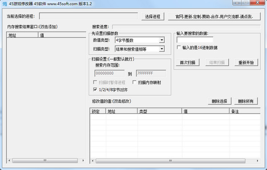Viewport: 267px width, 170px height.
Task: Minimize the 45游戏修改器 window
Action: click(237, 3)
